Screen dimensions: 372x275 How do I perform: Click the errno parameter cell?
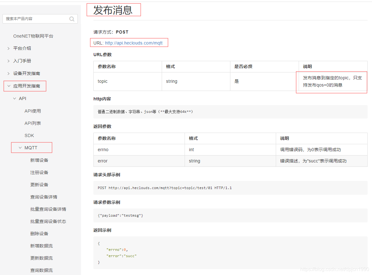[x=139, y=150]
